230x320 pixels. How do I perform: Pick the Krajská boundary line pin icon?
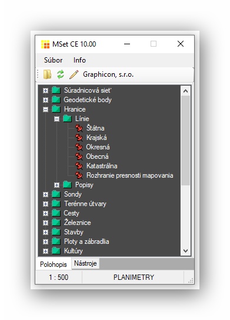tap(79, 138)
